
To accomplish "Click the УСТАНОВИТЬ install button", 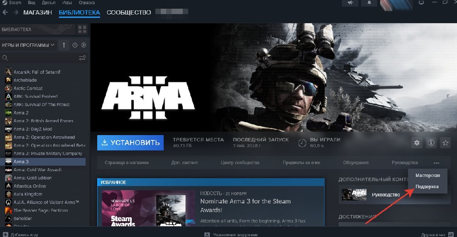I will point(130,143).
